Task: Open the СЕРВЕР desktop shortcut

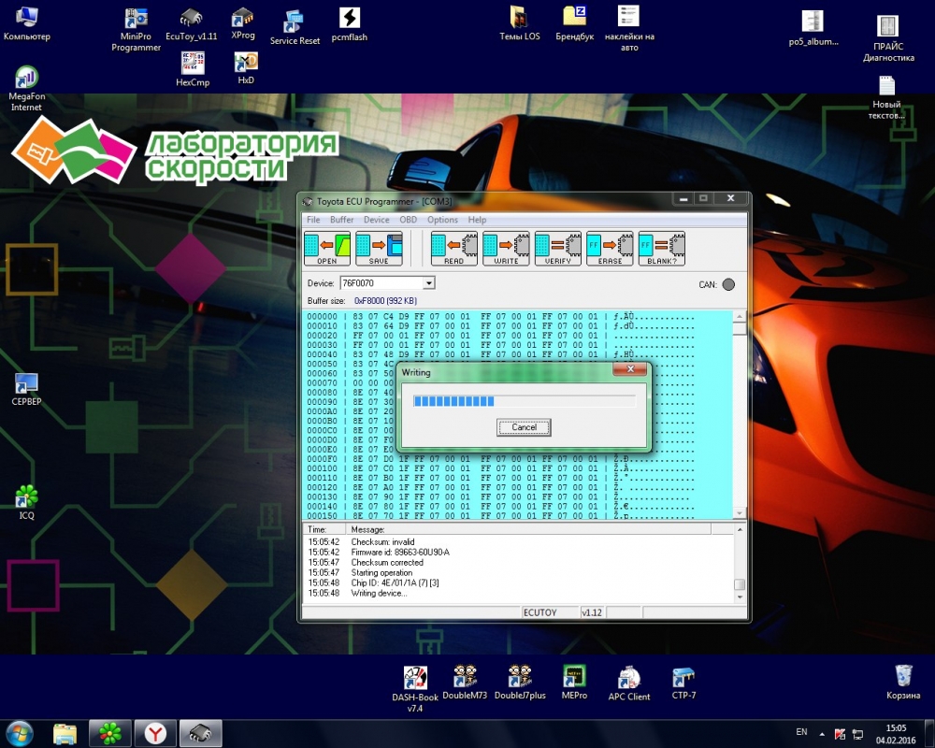Action: tap(26, 389)
